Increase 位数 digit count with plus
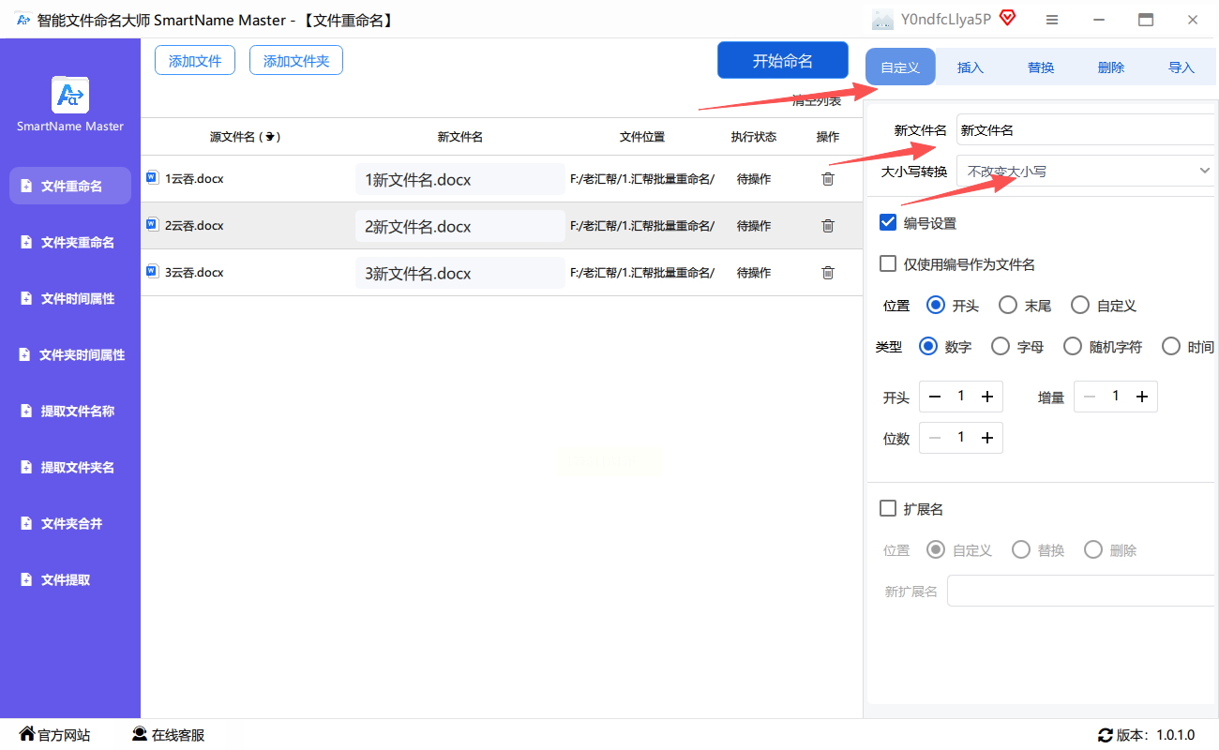This screenshot has width=1219, height=750. 986,438
